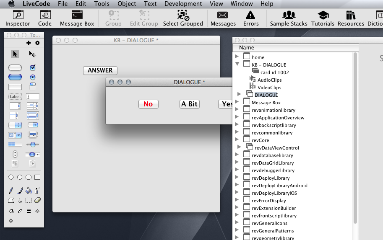
Task: Open Resources from the toolbar
Action: click(x=351, y=18)
